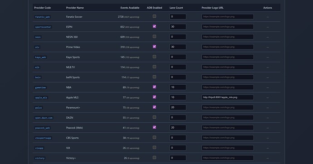
Task: Focus DAZN provider logo URL field
Action: click(x=228, y=117)
